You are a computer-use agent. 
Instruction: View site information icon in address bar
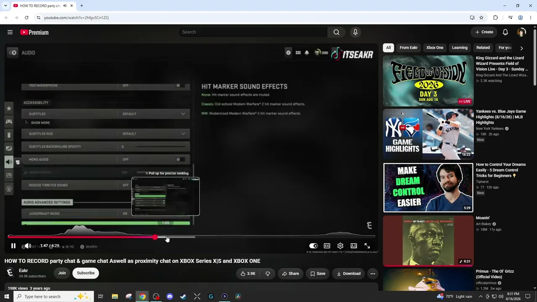click(x=38, y=18)
